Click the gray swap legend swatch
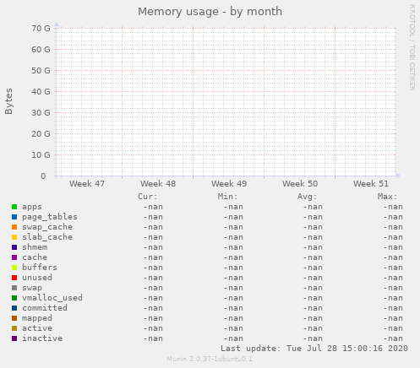The width and height of the screenshot is (420, 368). pos(14,288)
